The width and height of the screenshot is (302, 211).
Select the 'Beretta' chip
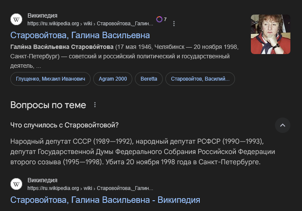[x=149, y=79]
